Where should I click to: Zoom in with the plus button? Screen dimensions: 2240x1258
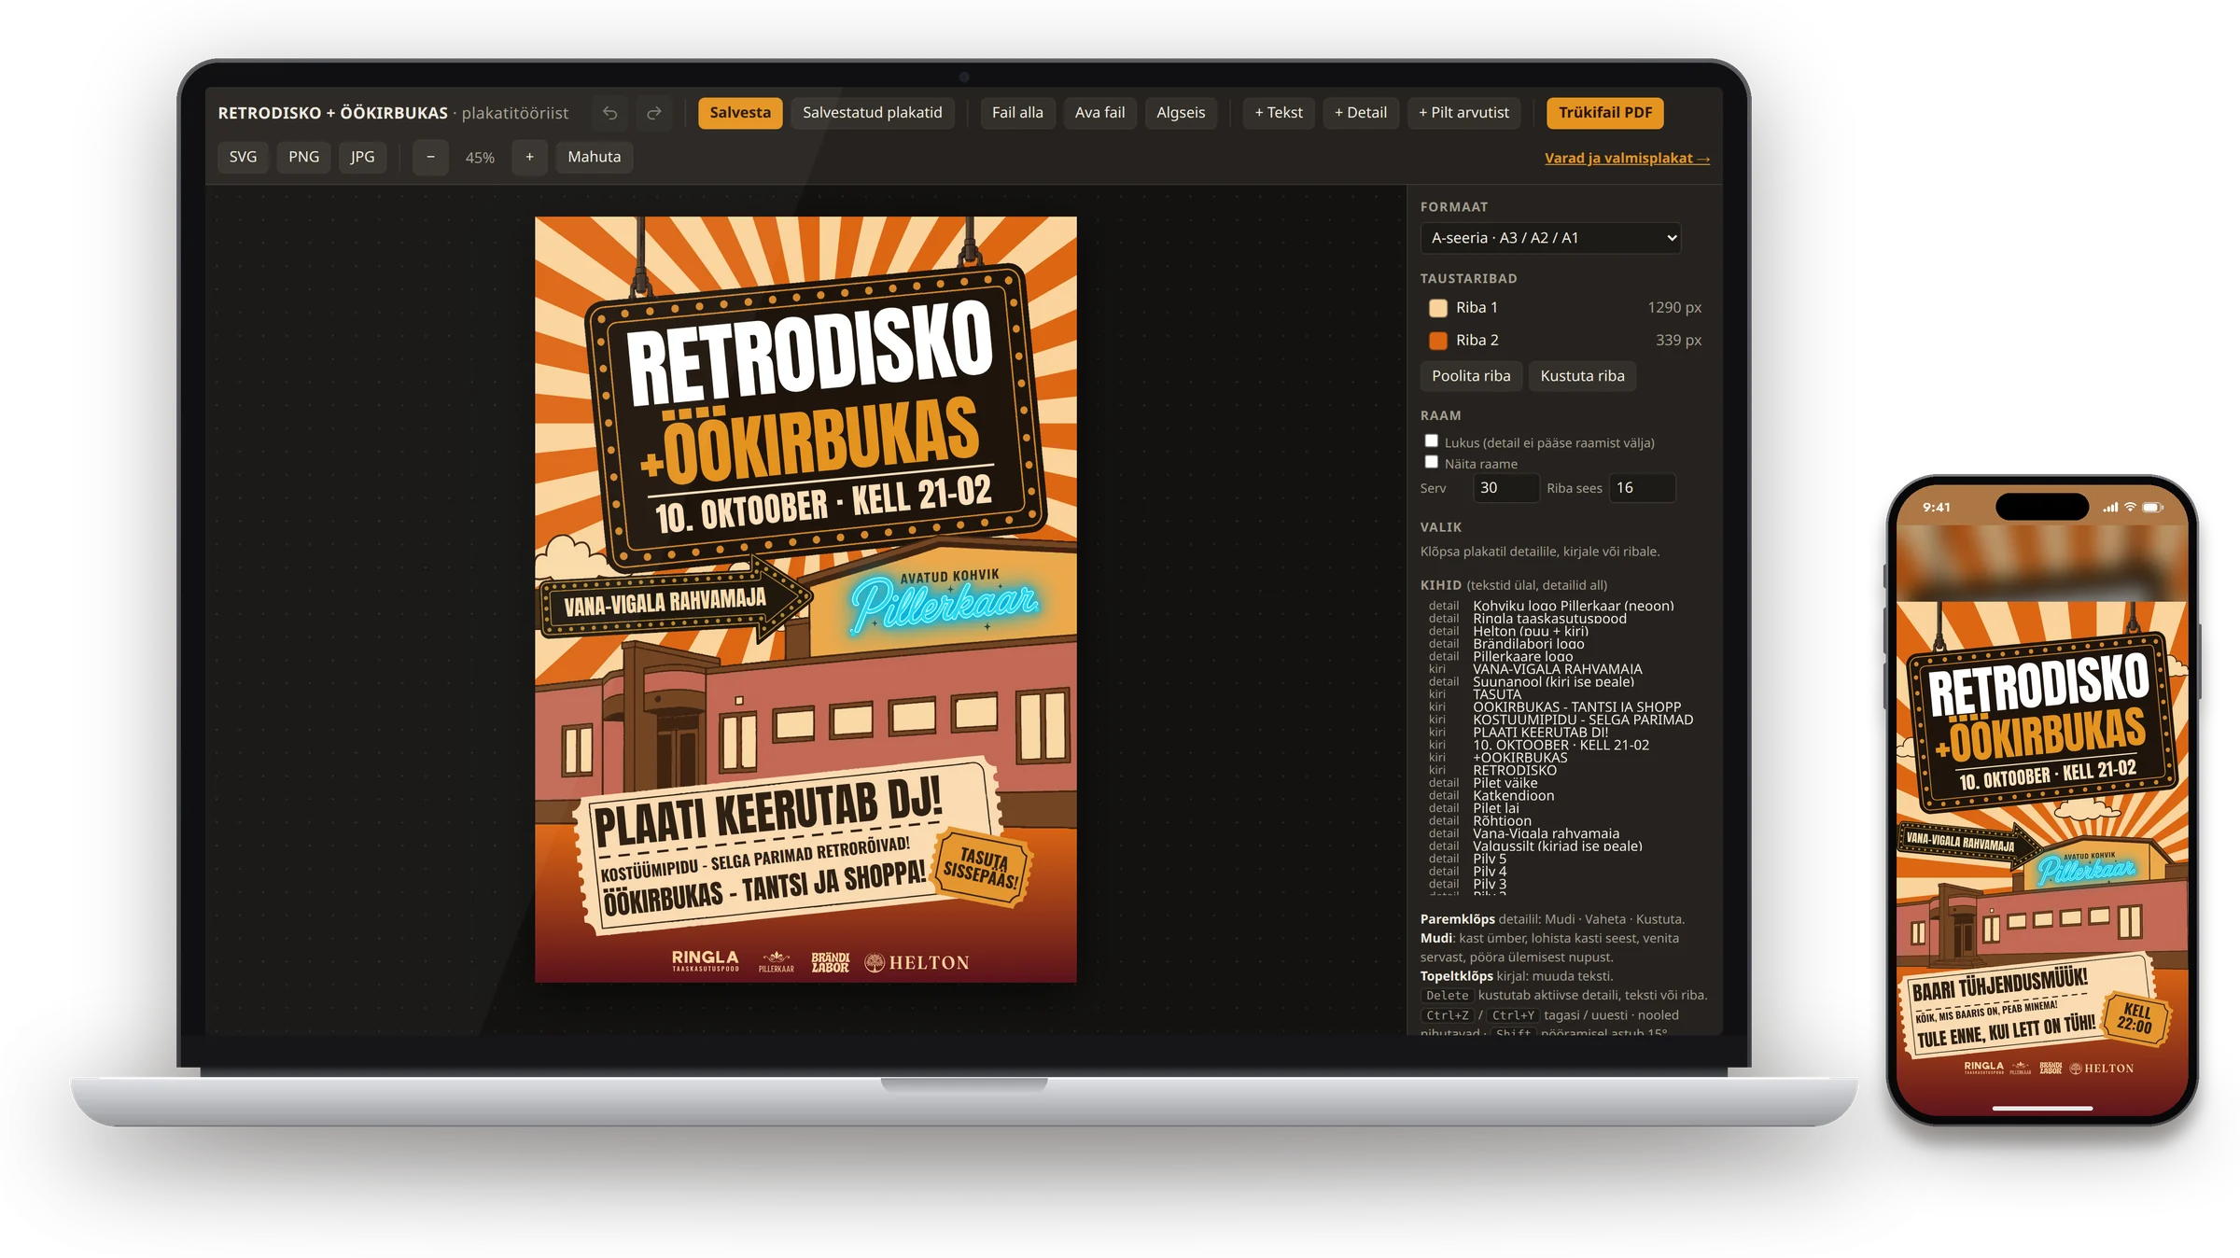(529, 157)
